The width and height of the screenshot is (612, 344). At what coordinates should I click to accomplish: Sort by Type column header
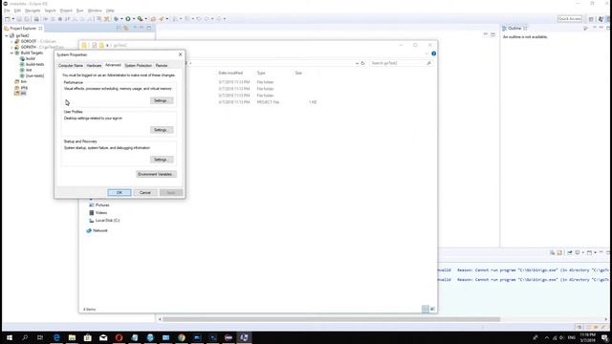click(261, 73)
